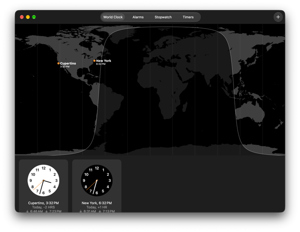Open the Alarms tab
This screenshot has width=300, height=232.
click(138, 17)
